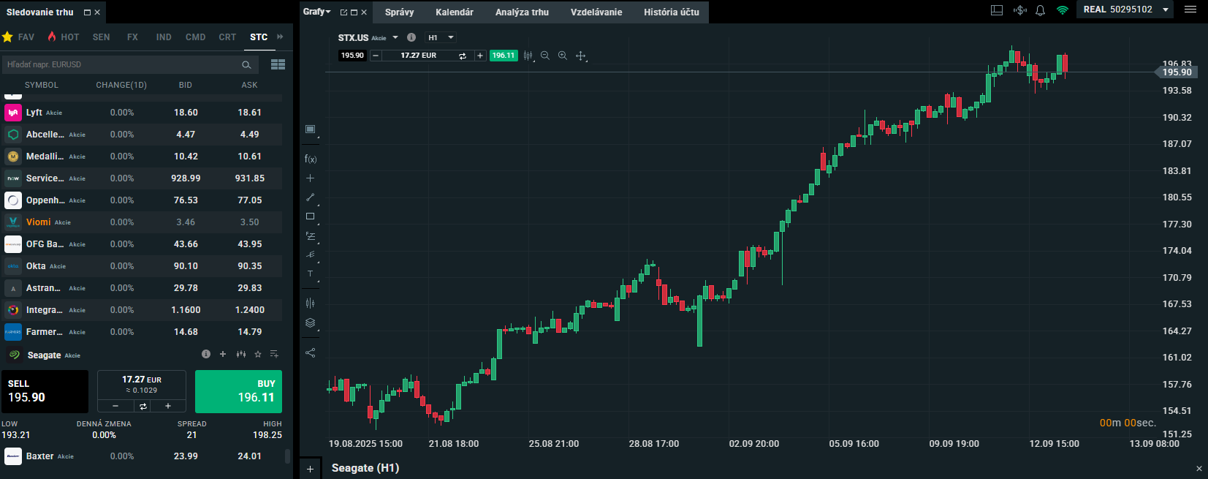Open the f(x) indicators tool
The image size is (1208, 479).
(x=311, y=159)
